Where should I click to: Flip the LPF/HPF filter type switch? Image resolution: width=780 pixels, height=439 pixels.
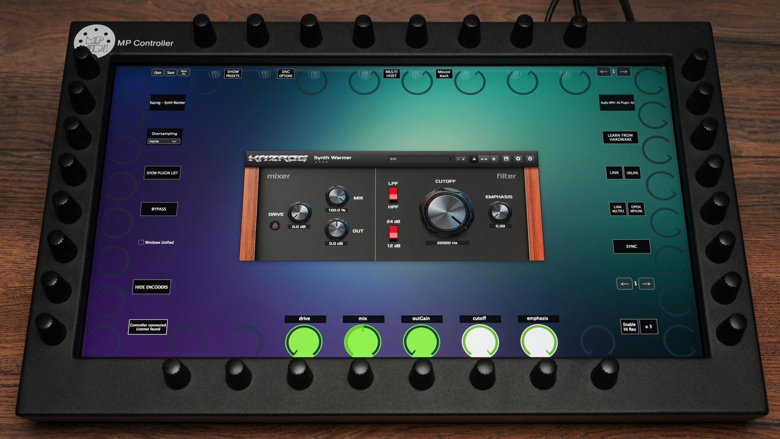click(393, 195)
